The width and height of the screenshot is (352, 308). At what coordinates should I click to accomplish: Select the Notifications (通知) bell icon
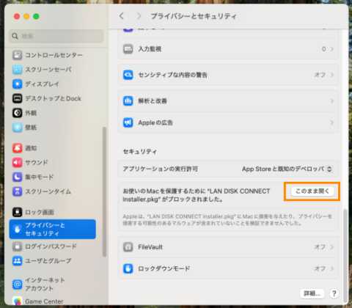(17, 148)
